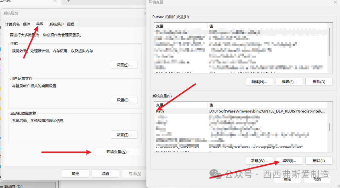Switch to the 计算机名 tab

13,24
